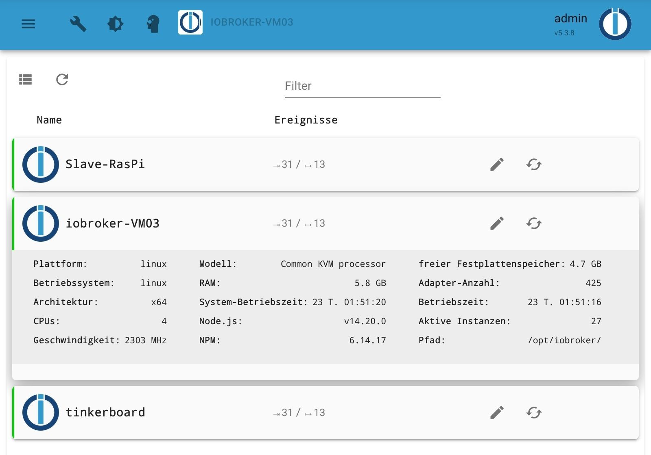The image size is (651, 455).
Task: Click the CPUs value 4
Action: pos(164,321)
